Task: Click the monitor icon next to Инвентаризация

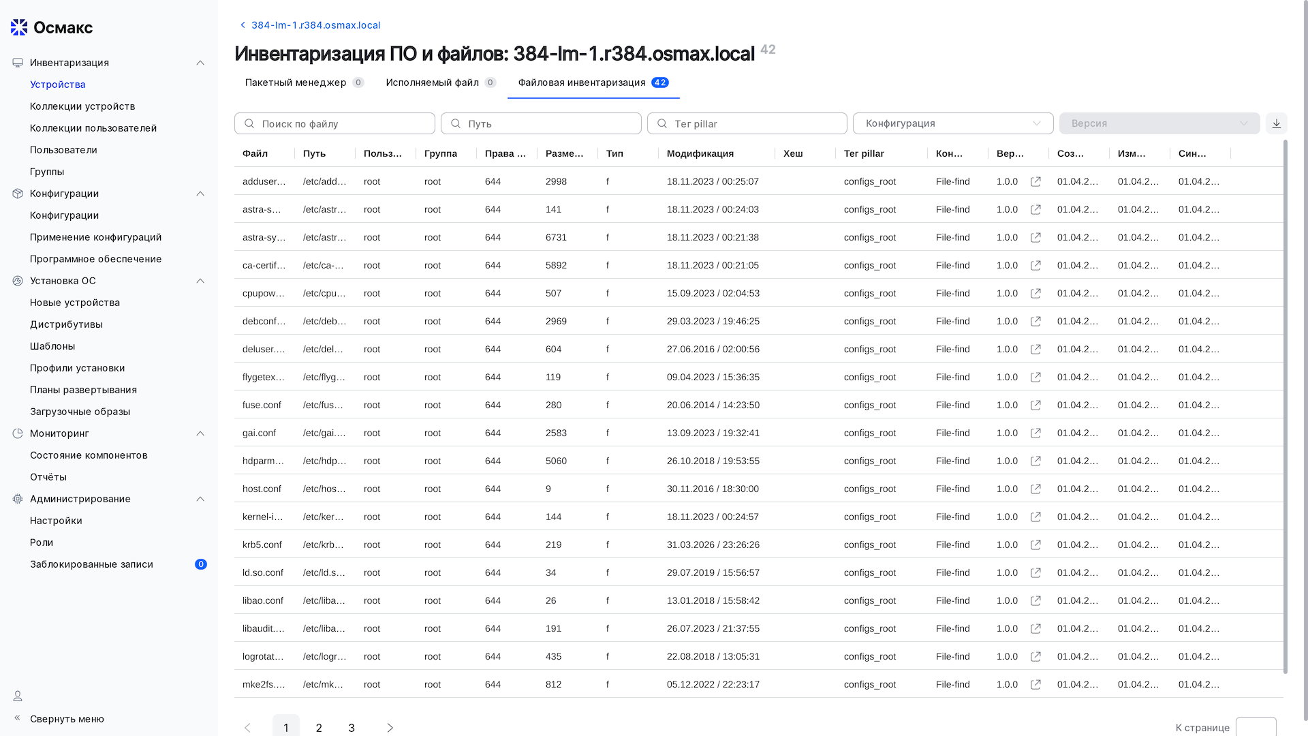Action: [17, 62]
